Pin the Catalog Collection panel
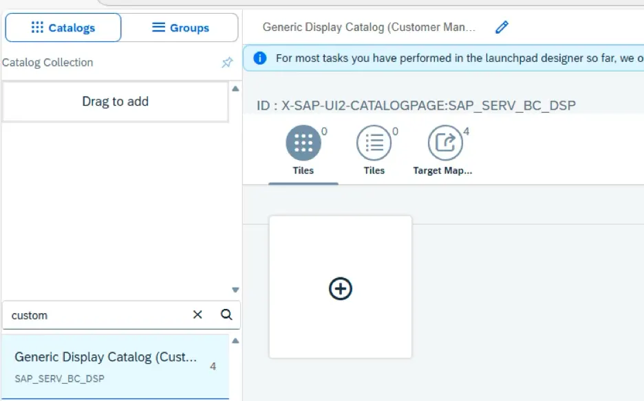 tap(227, 62)
